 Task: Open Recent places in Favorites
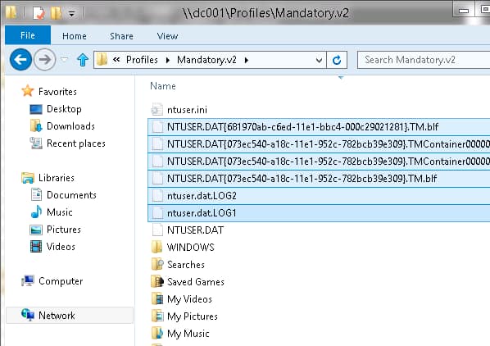76,143
